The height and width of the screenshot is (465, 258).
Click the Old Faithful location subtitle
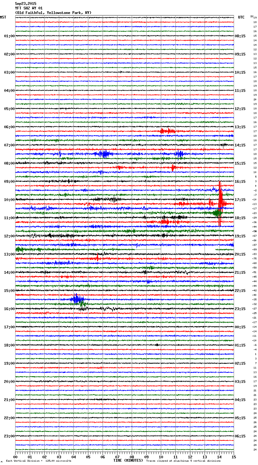point(53,13)
